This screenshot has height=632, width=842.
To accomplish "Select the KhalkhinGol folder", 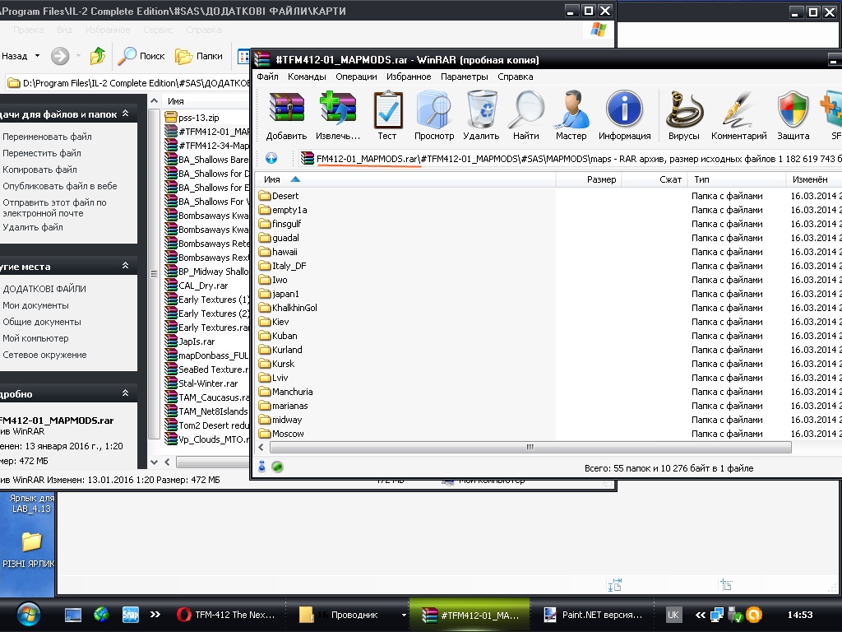I will tap(288, 308).
